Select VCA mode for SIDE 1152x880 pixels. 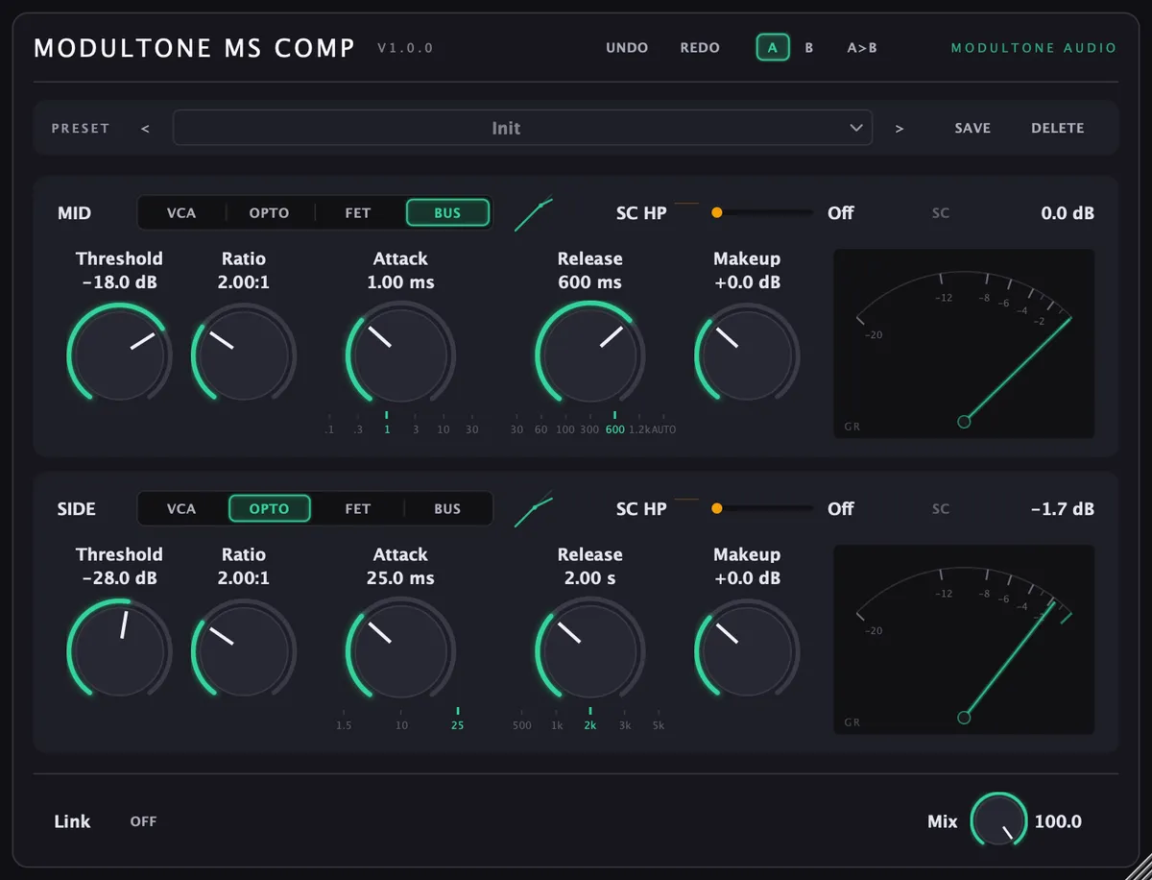point(181,509)
